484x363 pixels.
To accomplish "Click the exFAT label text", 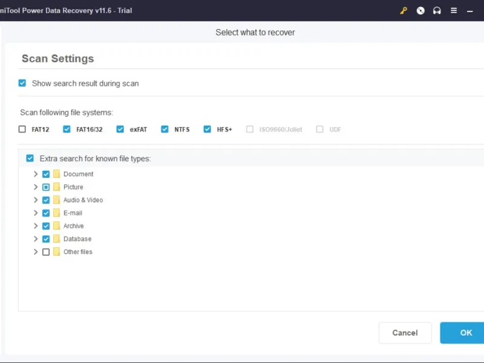I will [139, 129].
